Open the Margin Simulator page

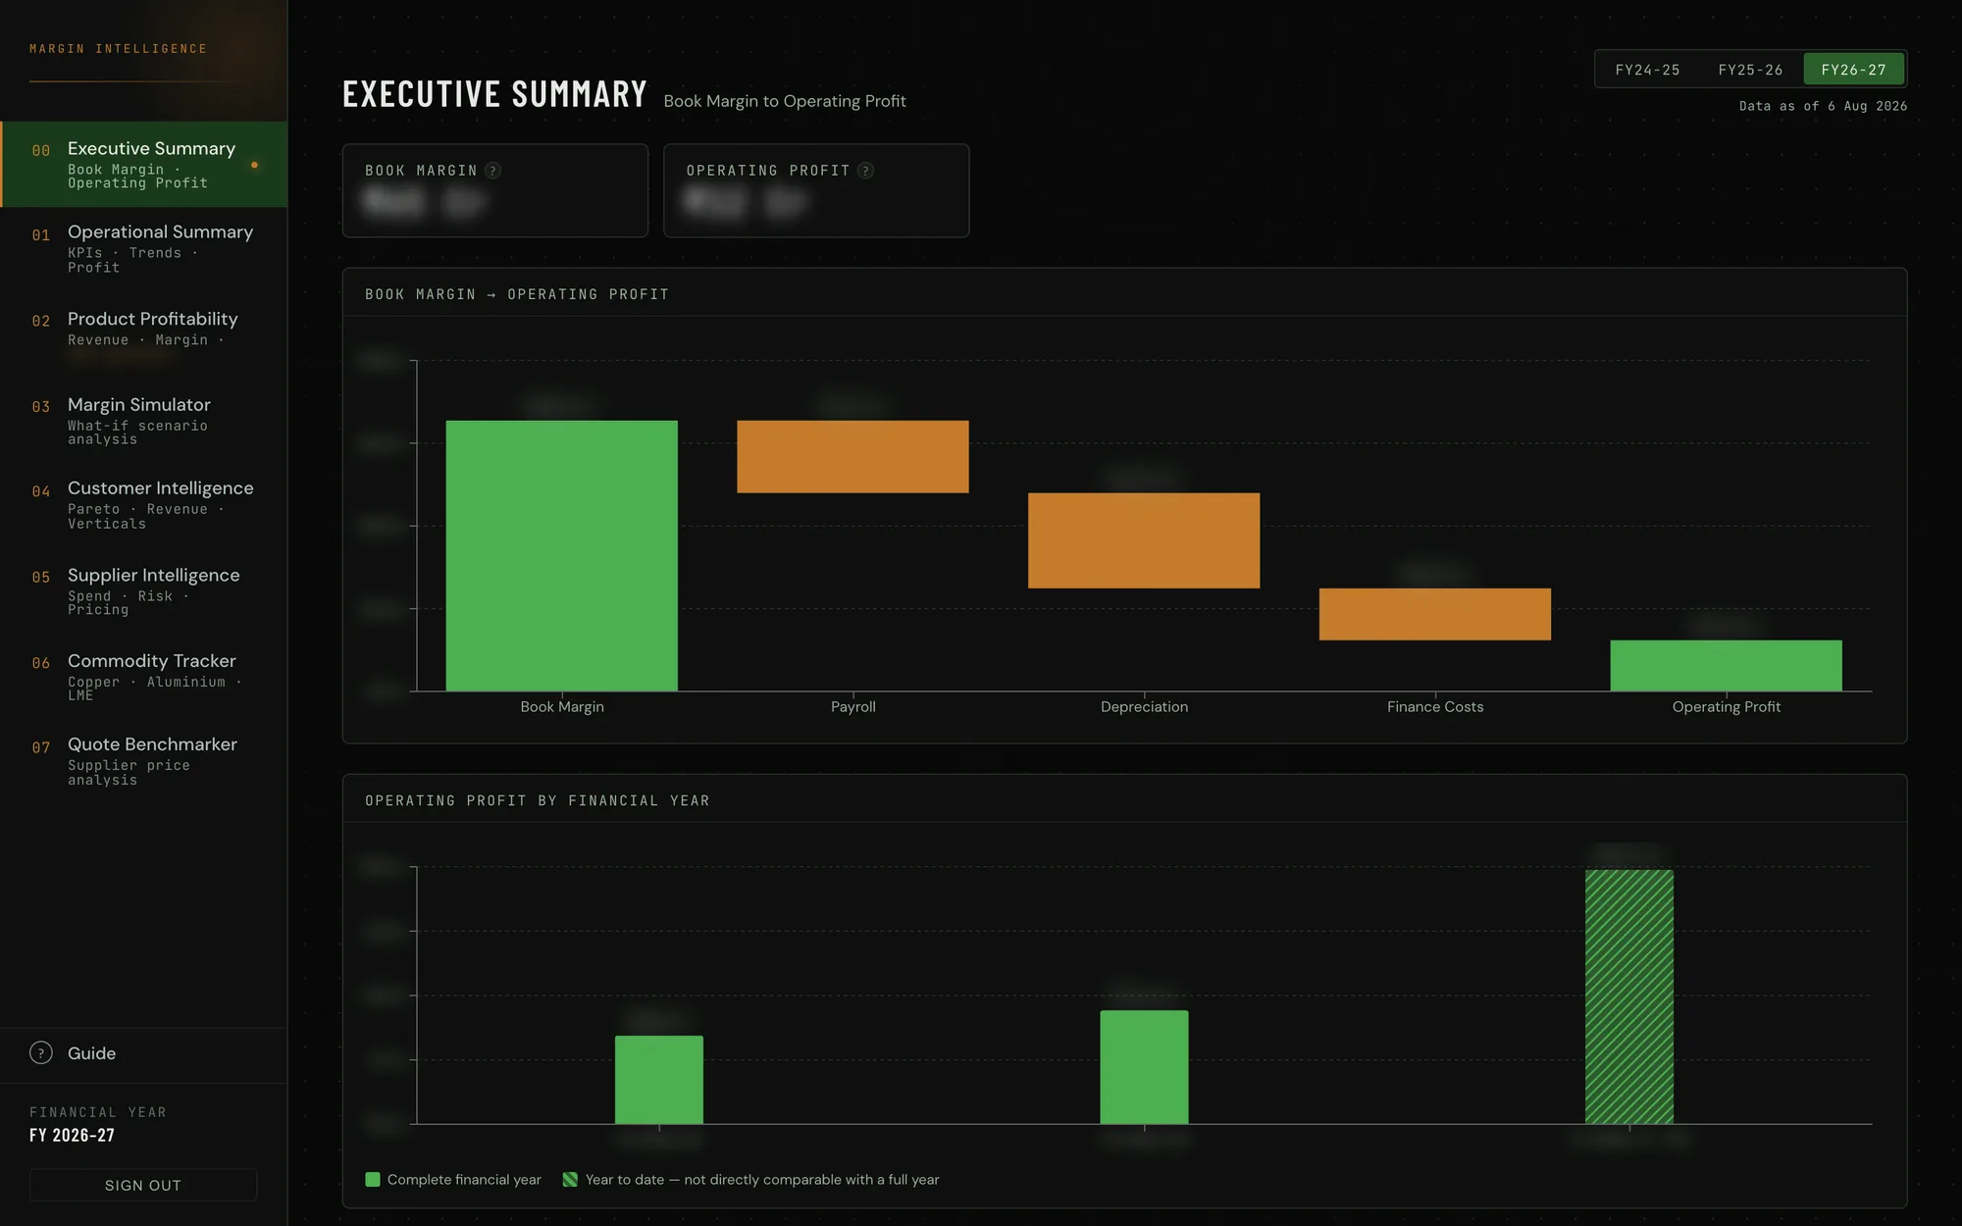tap(144, 420)
